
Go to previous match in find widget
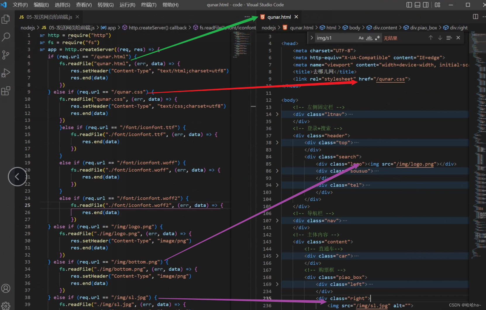click(431, 38)
